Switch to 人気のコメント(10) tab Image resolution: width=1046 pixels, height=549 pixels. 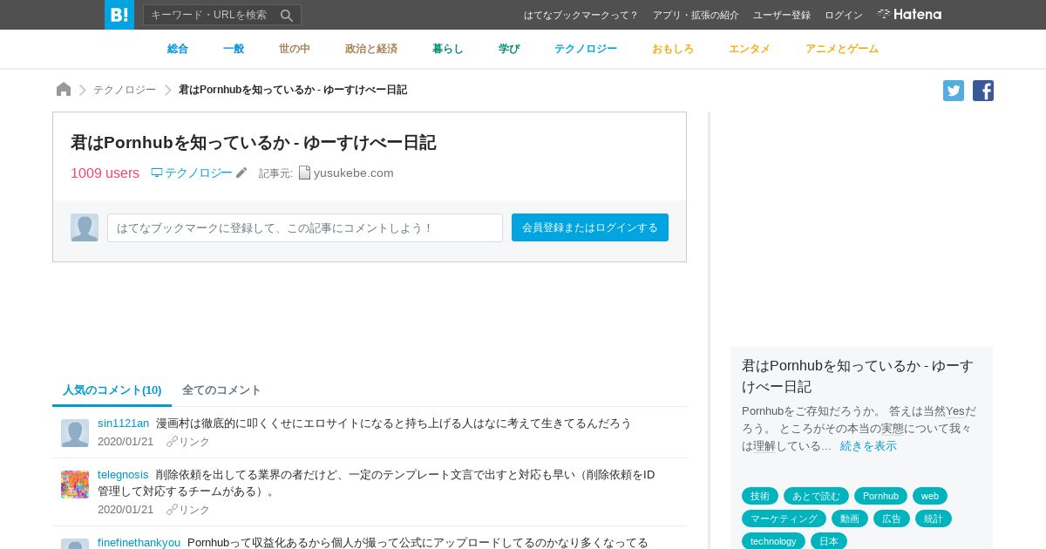112,390
